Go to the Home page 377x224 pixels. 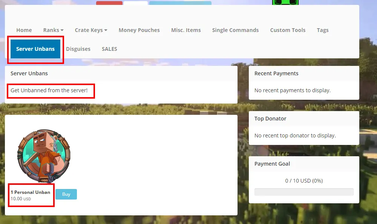tap(24, 30)
